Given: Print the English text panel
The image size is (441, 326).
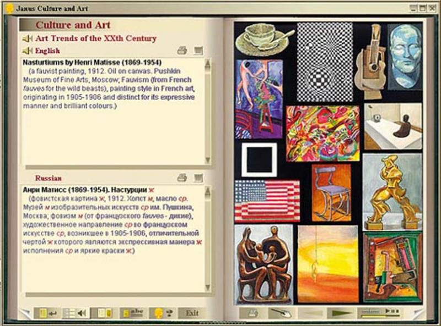Looking at the screenshot, I should [x=182, y=51].
